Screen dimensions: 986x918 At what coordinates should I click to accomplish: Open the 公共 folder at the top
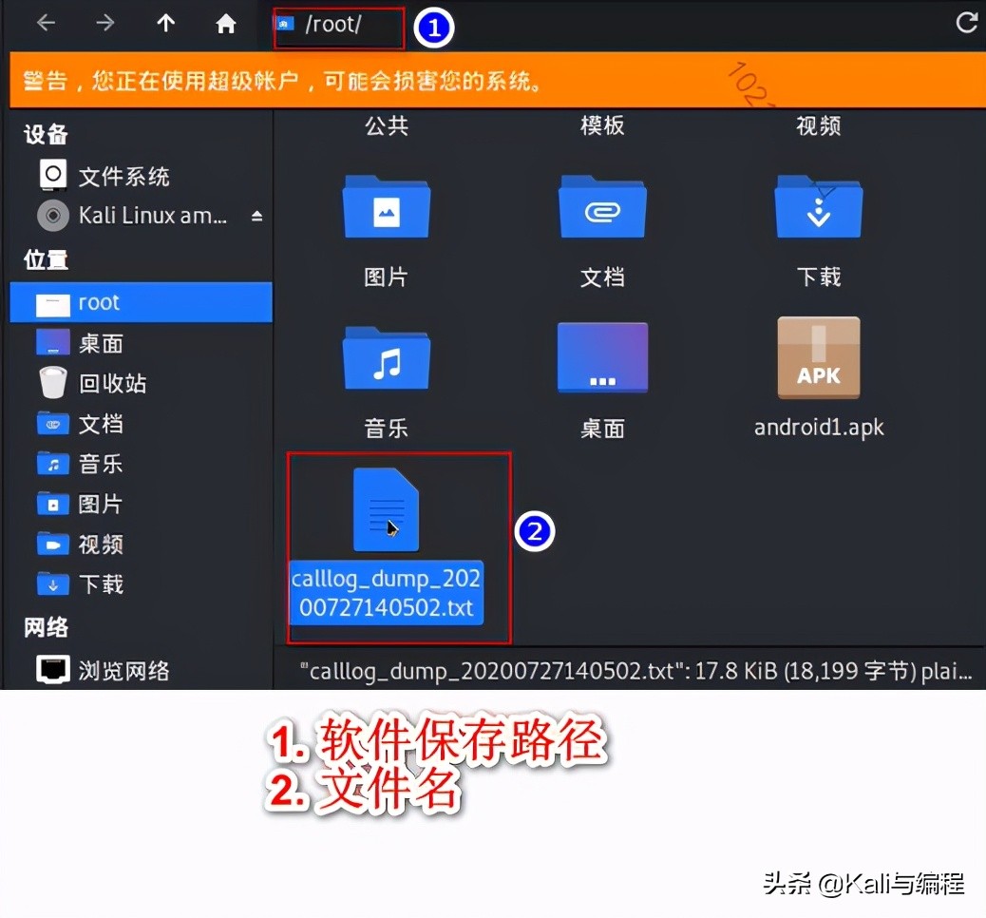386,125
